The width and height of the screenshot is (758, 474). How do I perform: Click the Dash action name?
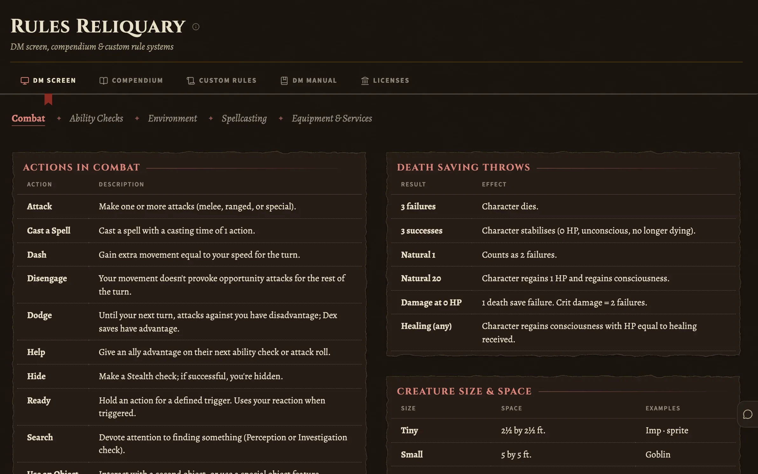coord(37,255)
